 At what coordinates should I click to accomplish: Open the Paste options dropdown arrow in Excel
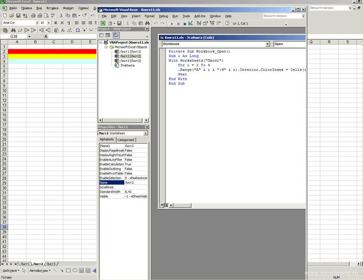tap(79, 15)
